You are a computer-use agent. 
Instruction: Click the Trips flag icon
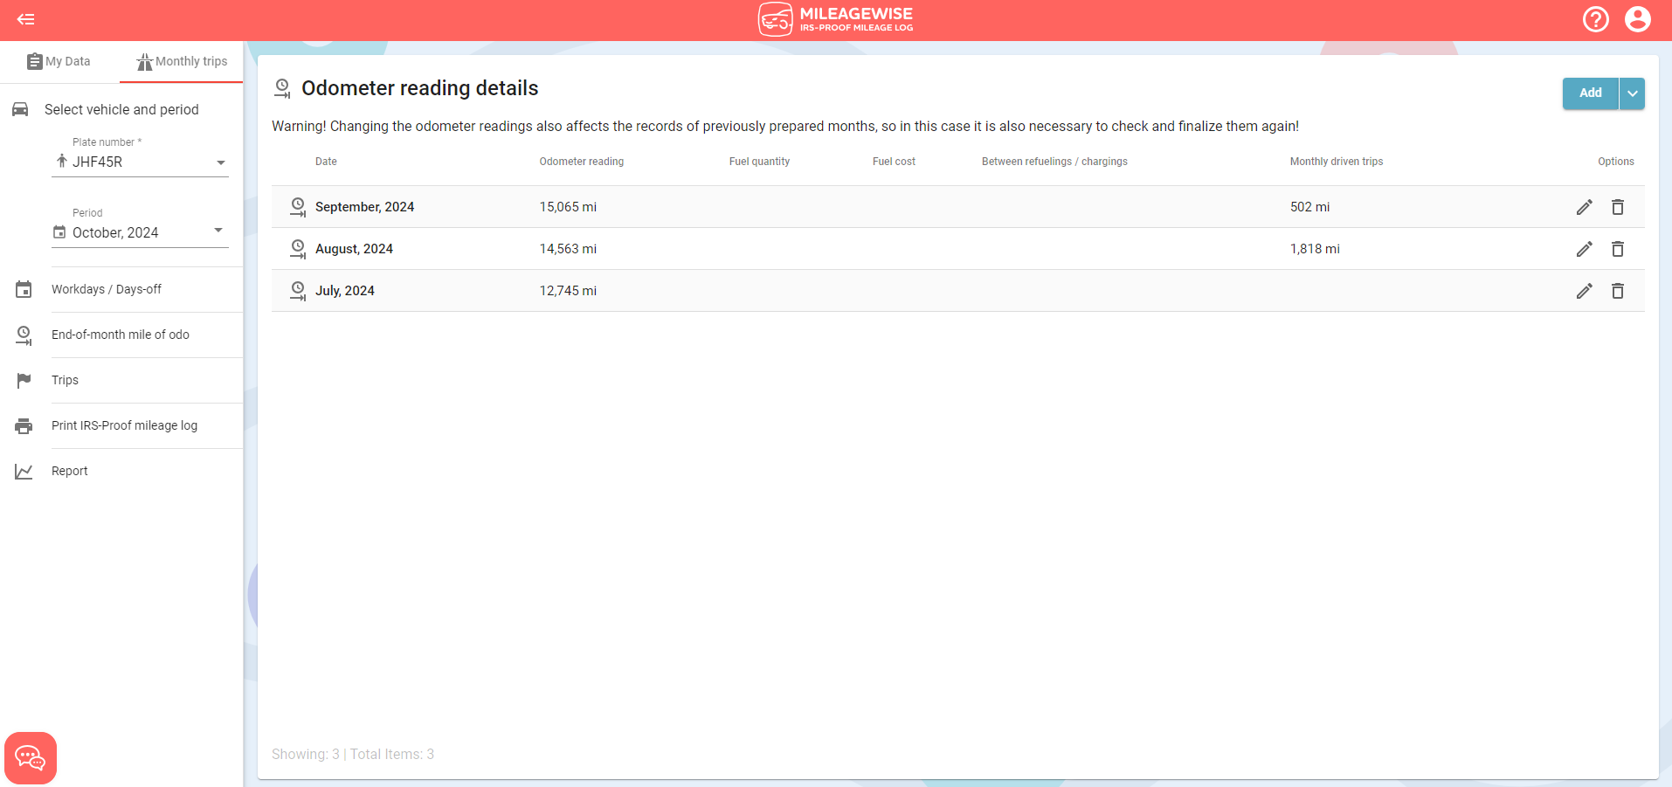point(24,380)
